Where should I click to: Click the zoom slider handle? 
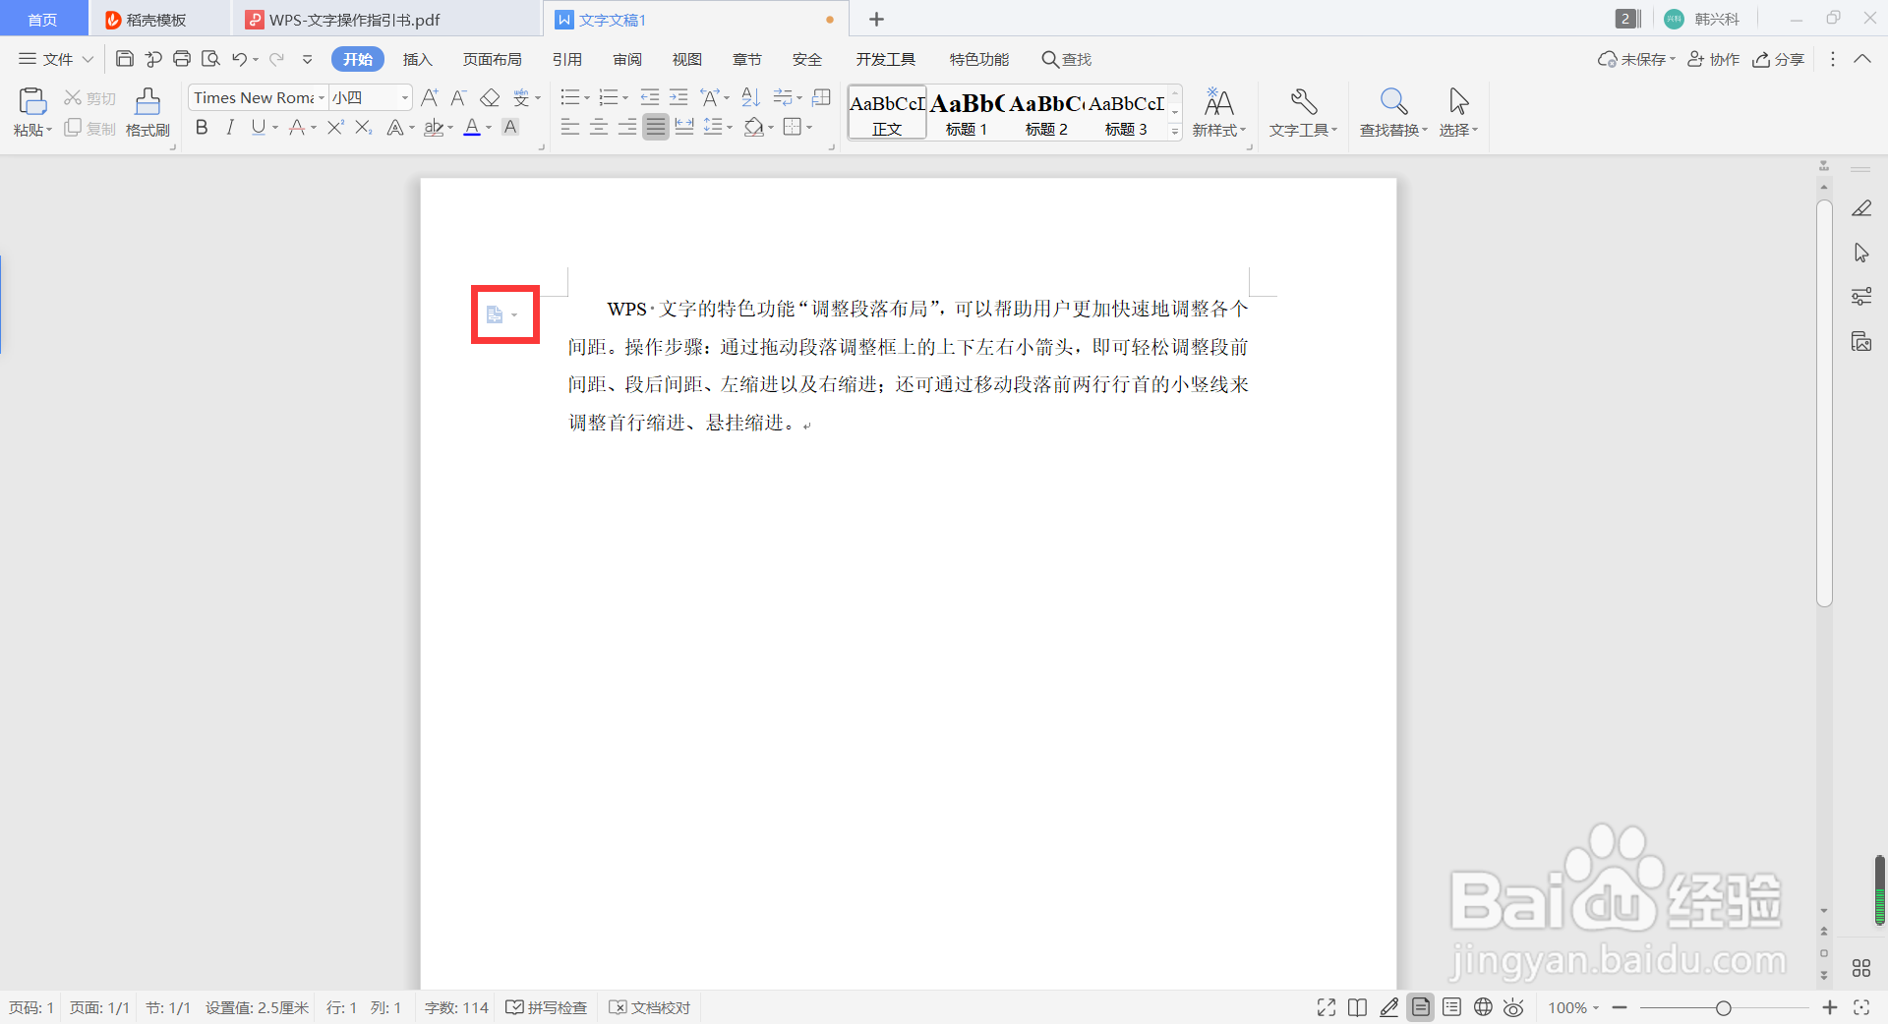pos(1723,1008)
